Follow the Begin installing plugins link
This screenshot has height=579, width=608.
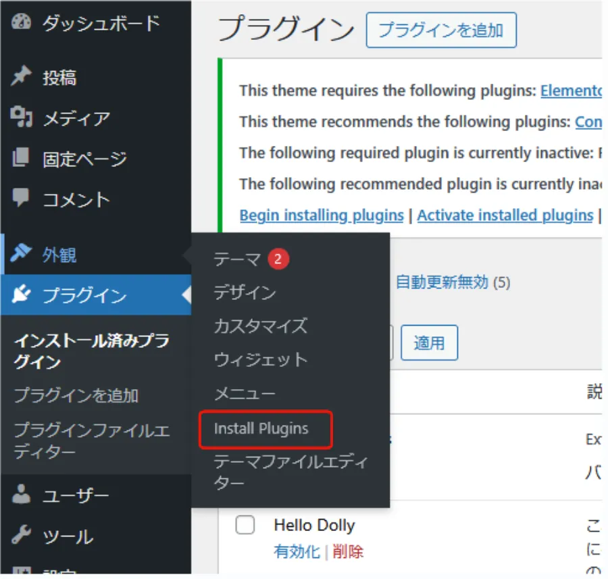(x=322, y=216)
